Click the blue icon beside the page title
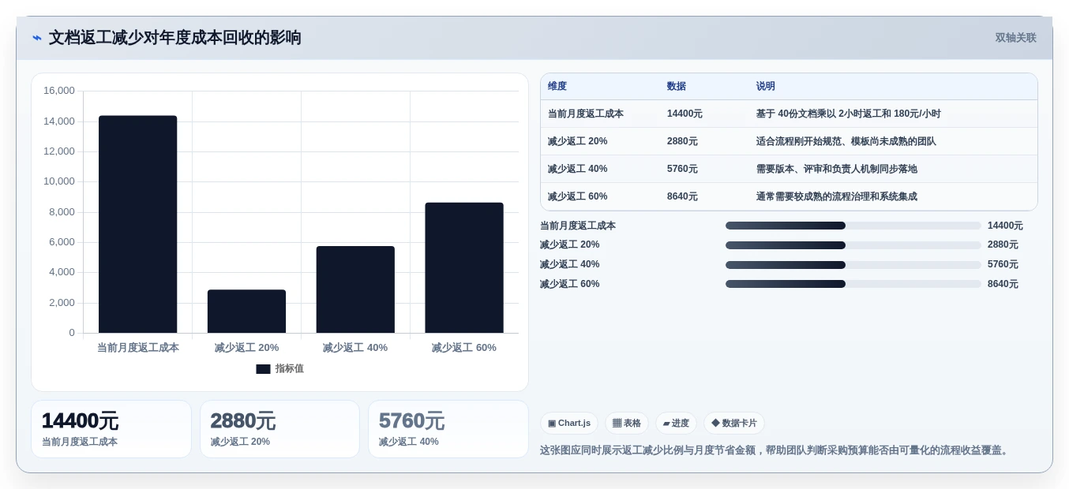Screen dimensions: 1069x489 point(37,38)
